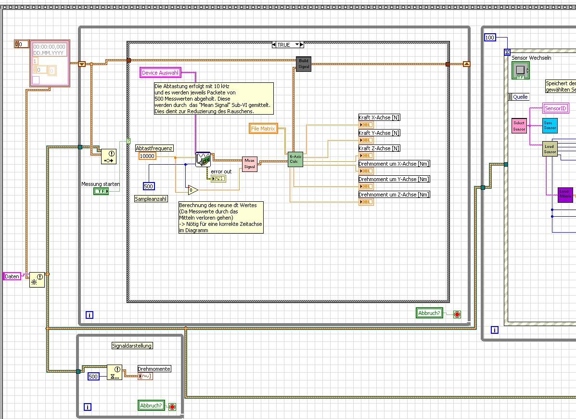Screen dimensions: 576x419
Task: Click the Abtastfrequenz 10000 numeric constant
Action: coord(147,156)
